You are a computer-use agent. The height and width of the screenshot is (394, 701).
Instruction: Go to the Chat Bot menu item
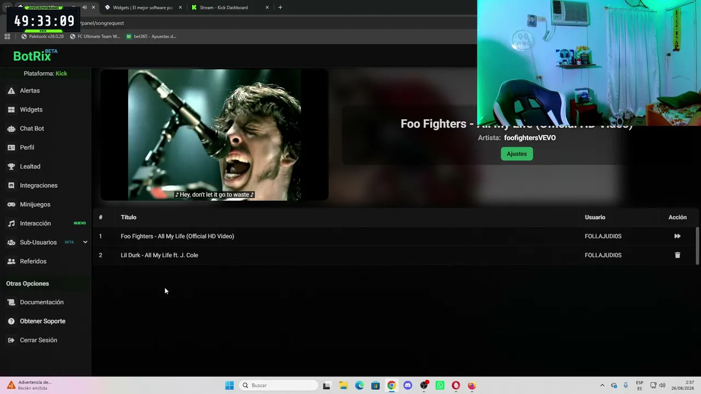tap(32, 129)
